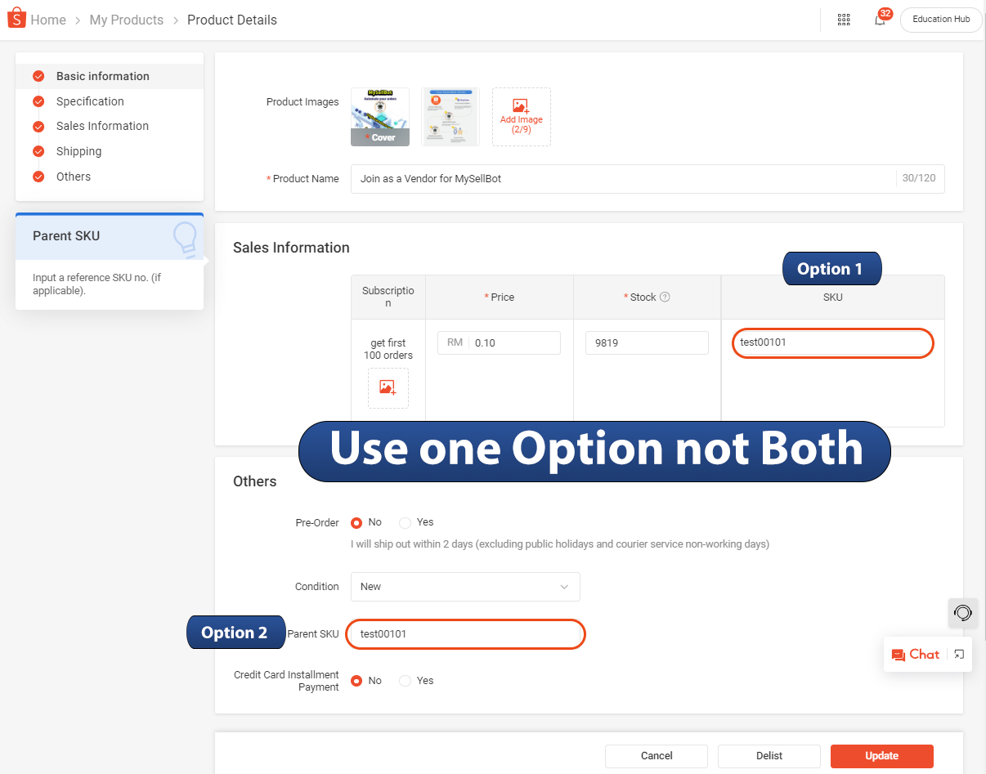Focus the Price field showing 0.10
This screenshot has height=774, width=986.
click(500, 343)
